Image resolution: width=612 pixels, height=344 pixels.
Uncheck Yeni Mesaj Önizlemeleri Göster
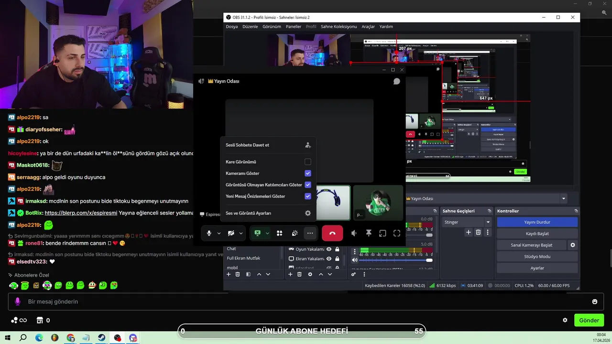(x=308, y=196)
